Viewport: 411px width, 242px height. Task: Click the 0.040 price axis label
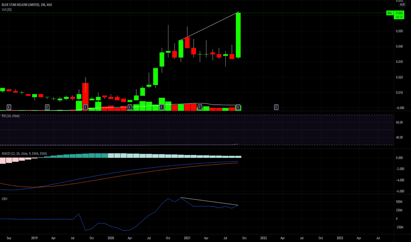[x=399, y=47]
